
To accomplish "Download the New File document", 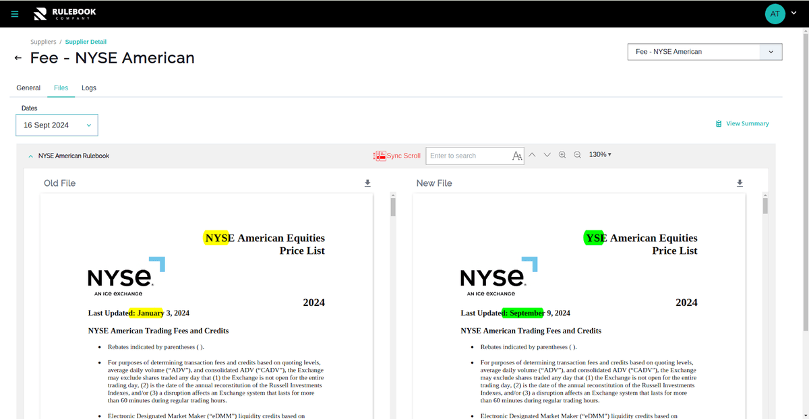I will (740, 183).
